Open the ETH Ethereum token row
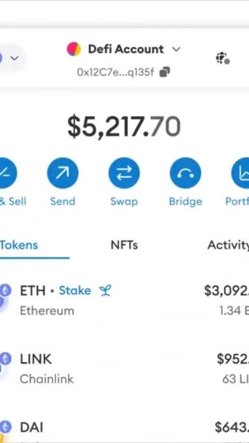 [124, 300]
